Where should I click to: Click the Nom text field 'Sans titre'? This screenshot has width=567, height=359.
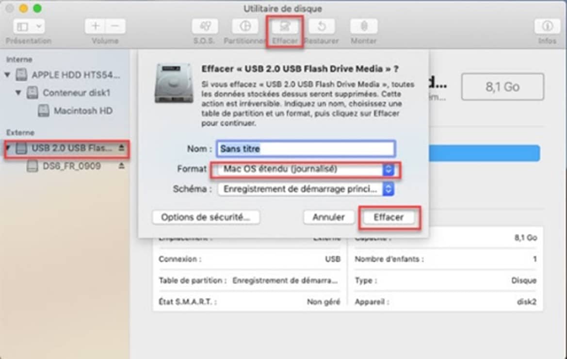click(306, 148)
